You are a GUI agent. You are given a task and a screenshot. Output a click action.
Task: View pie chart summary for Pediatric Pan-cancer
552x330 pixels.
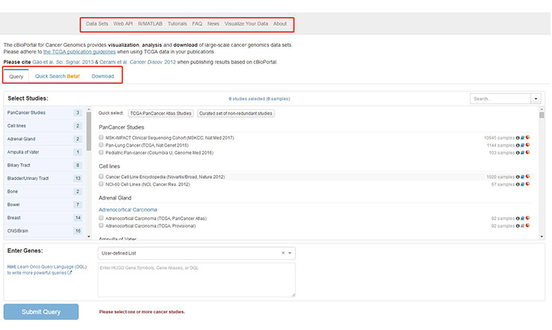tap(527, 153)
